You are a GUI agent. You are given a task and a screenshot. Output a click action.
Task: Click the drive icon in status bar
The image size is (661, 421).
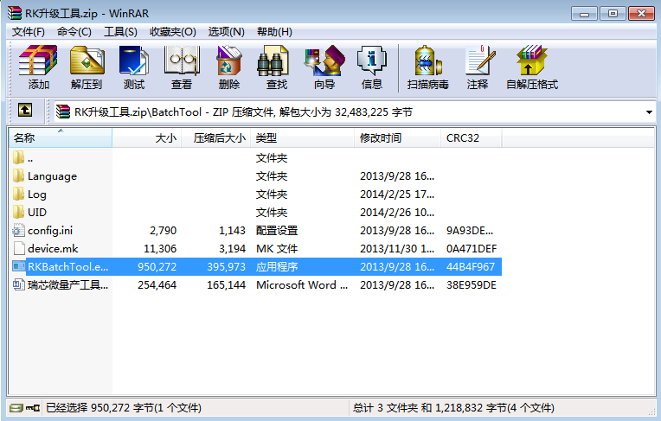[16, 408]
